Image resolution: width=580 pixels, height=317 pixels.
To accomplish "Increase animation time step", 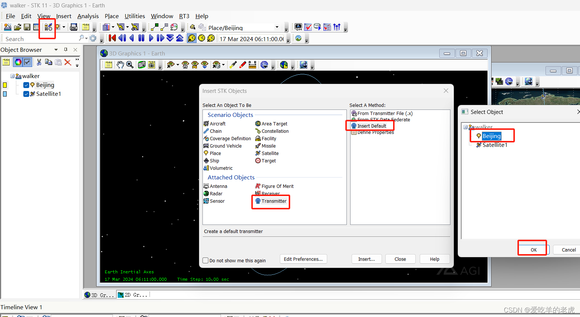I will 180,38.
